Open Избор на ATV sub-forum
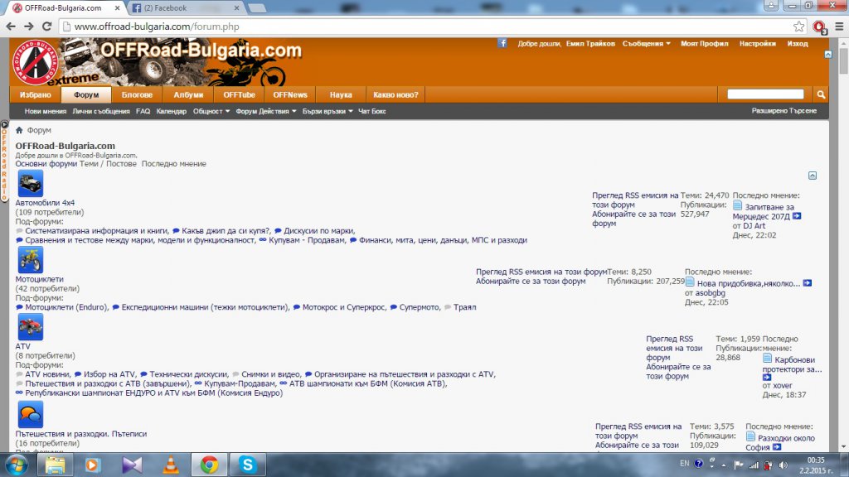 (x=109, y=373)
